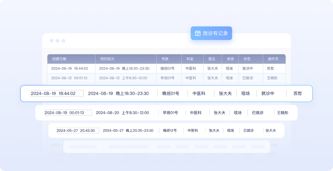Click the 就诊有记录 label text

click(x=215, y=33)
